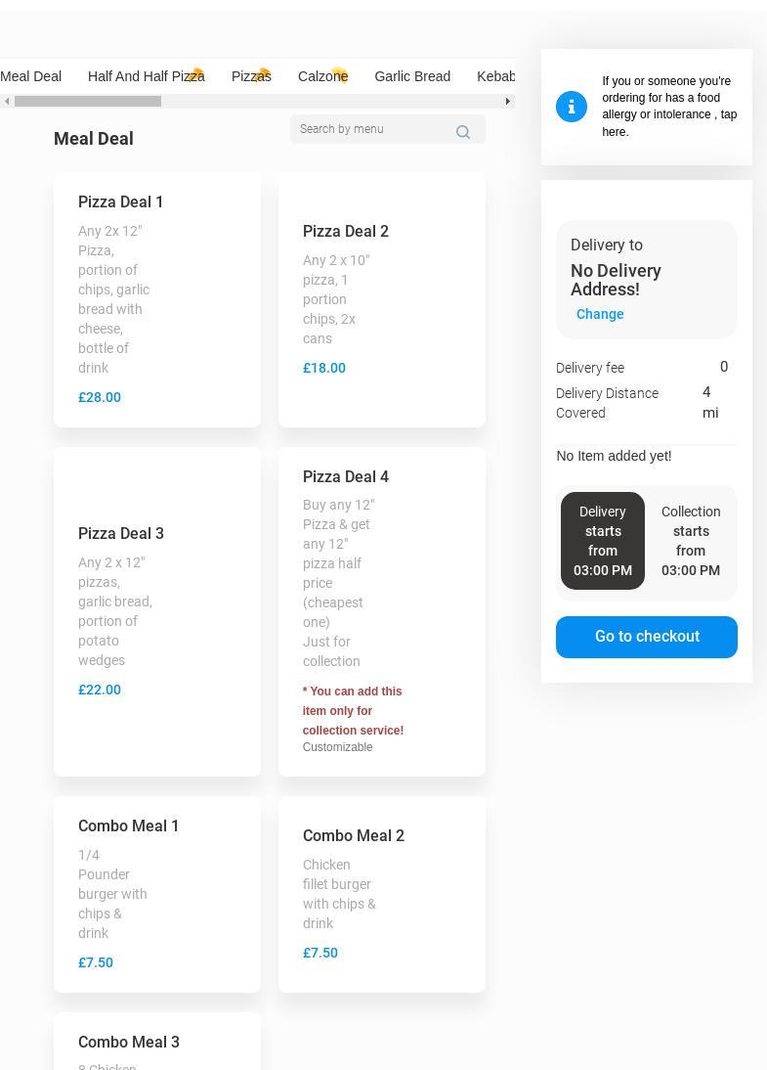Select Collection starts from 03:00 PM option
The height and width of the screenshot is (1070, 767).
tap(691, 541)
